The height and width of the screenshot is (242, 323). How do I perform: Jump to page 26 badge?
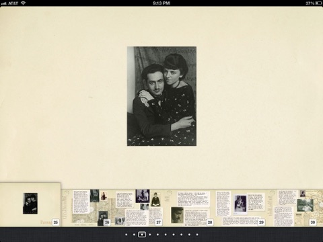pos(107,223)
